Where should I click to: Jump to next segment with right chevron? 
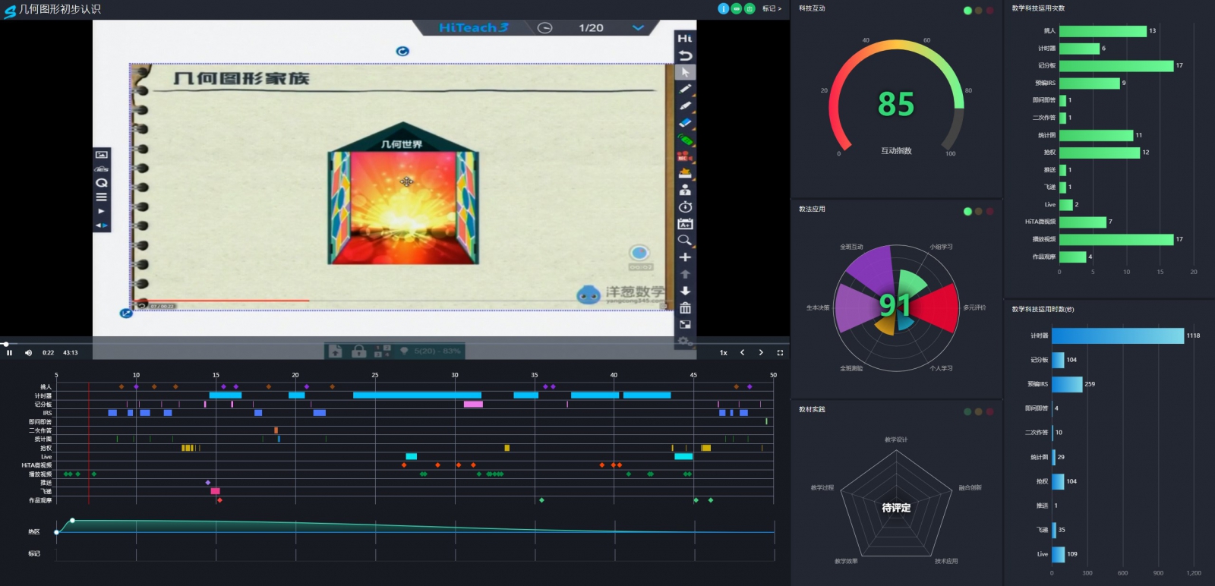[761, 353]
